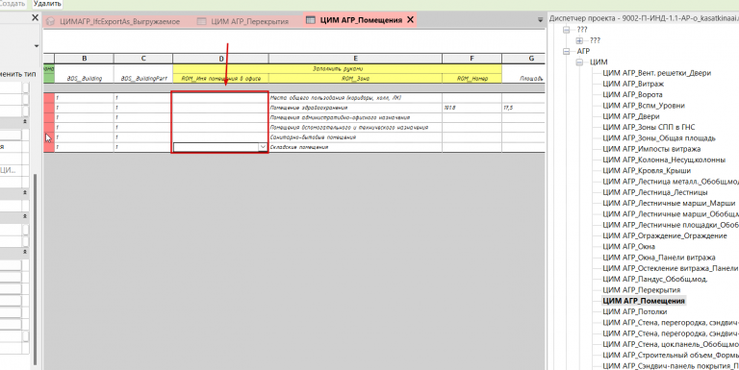Open ЦИМ АГР_Зоны_Общая площадь schedule
The width and height of the screenshot is (739, 370).
click(659, 138)
